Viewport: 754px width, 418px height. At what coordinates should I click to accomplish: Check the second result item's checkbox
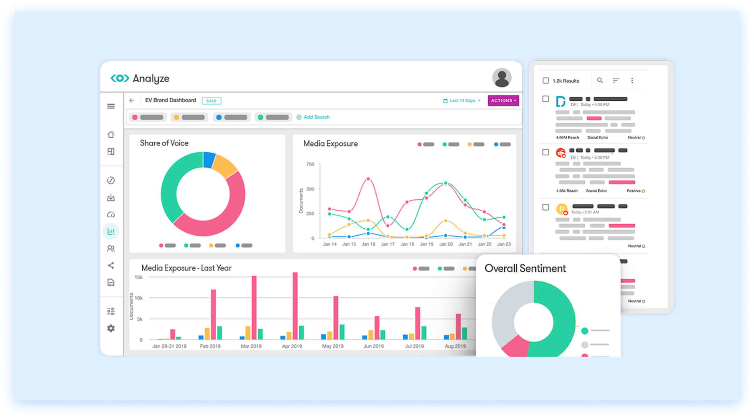point(546,152)
